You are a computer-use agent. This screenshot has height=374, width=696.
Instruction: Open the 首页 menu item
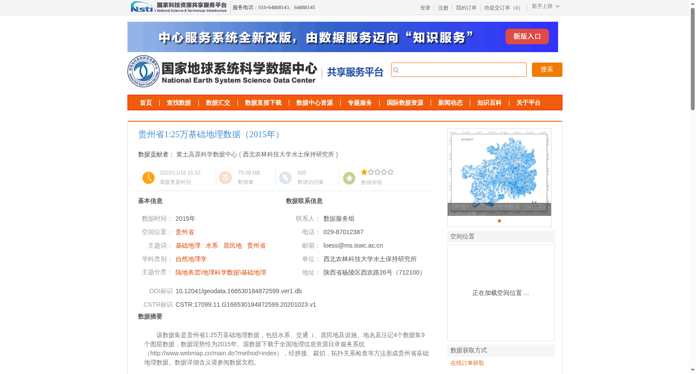146,103
